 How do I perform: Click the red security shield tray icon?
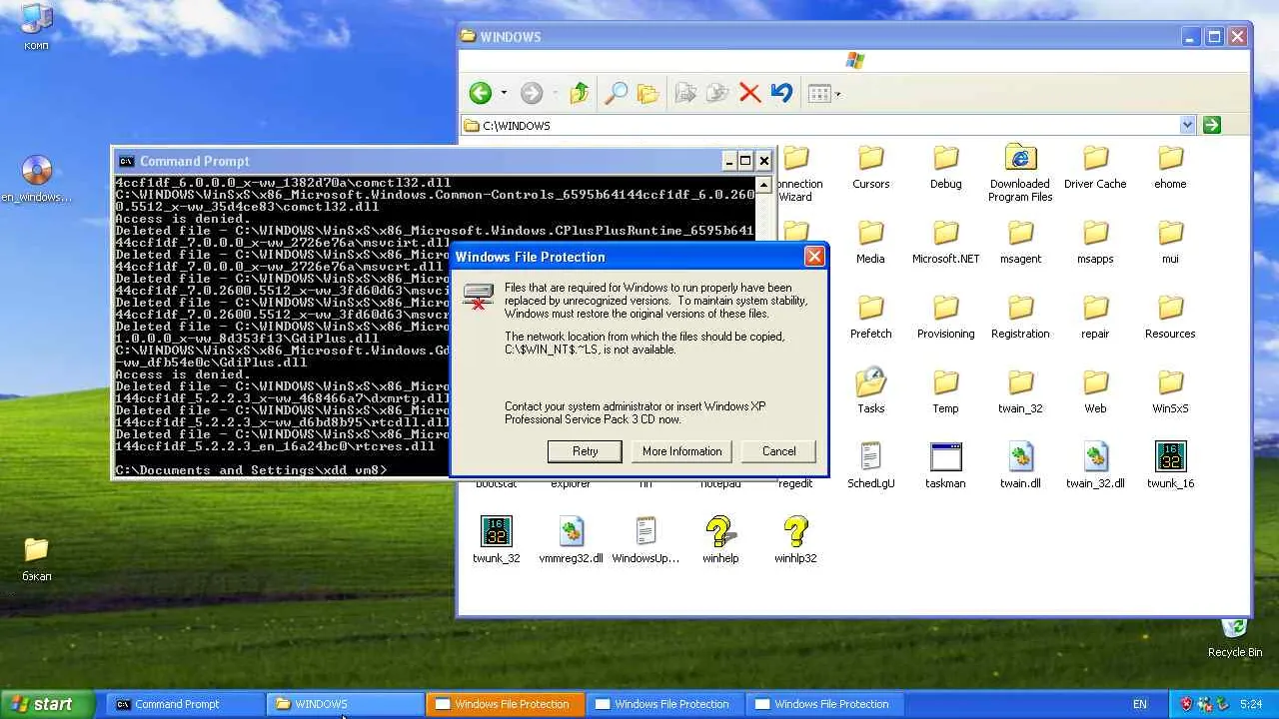point(1186,704)
